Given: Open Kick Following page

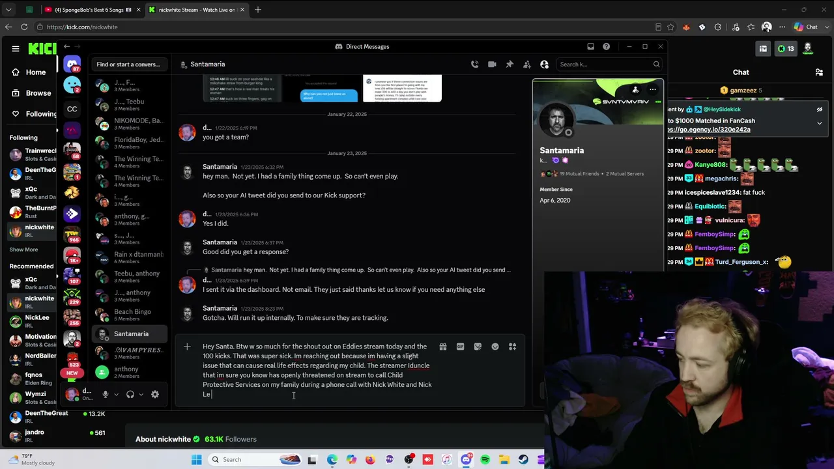Looking at the screenshot, I should pyautogui.click(x=34, y=114).
